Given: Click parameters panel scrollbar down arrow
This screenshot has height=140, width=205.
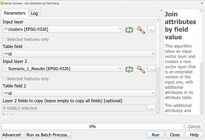Looking at the screenshot, I should 158,113.
